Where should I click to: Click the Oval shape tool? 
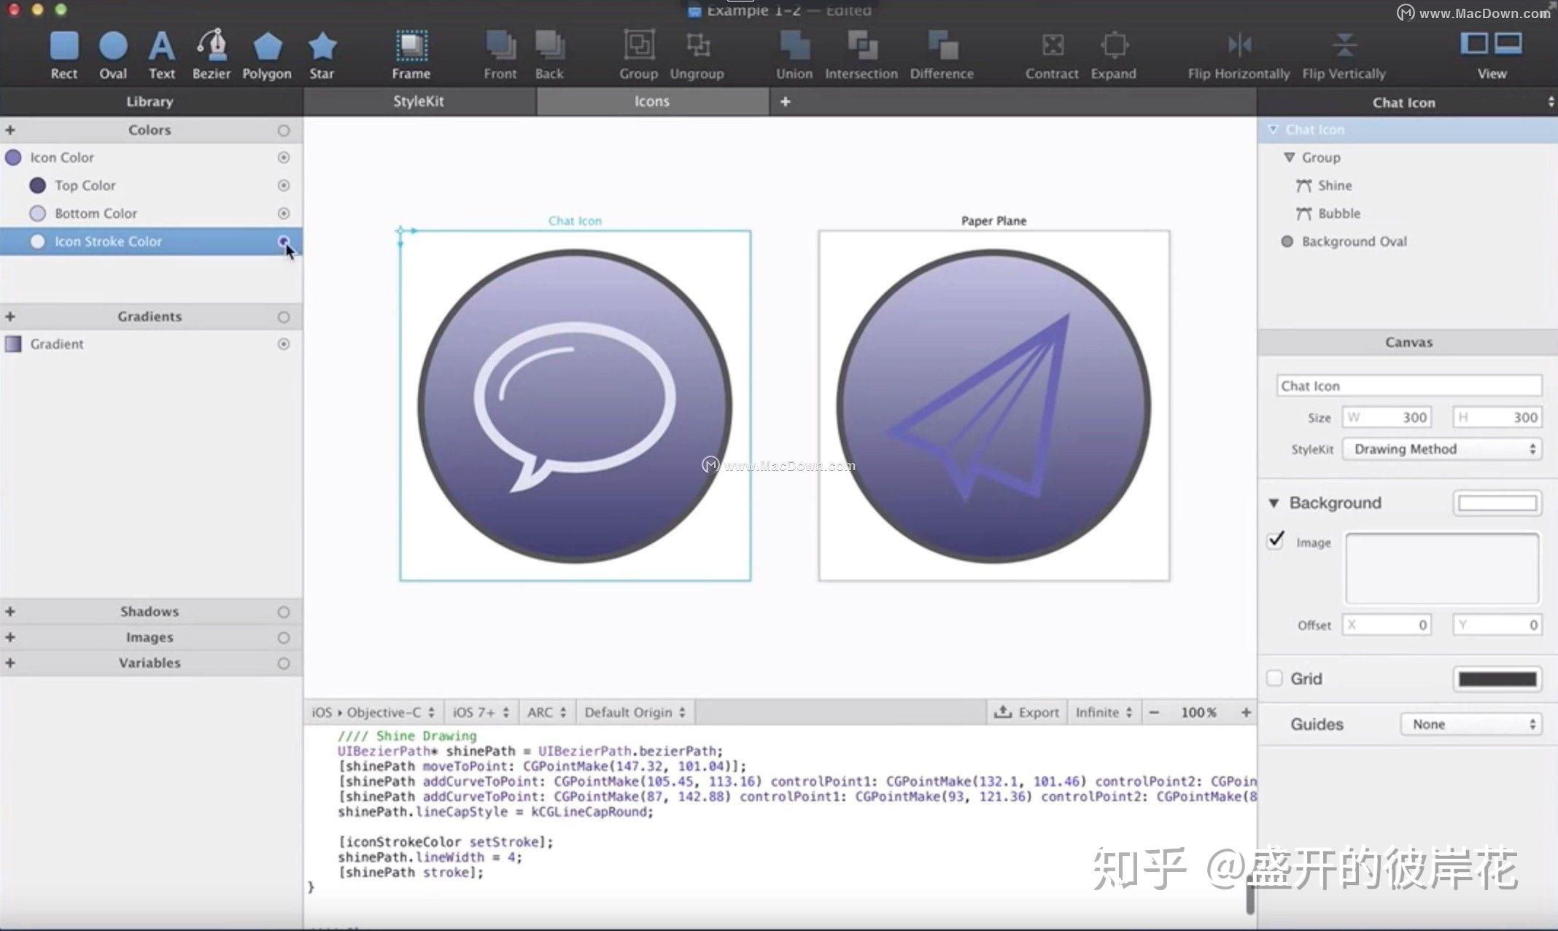pos(113,47)
